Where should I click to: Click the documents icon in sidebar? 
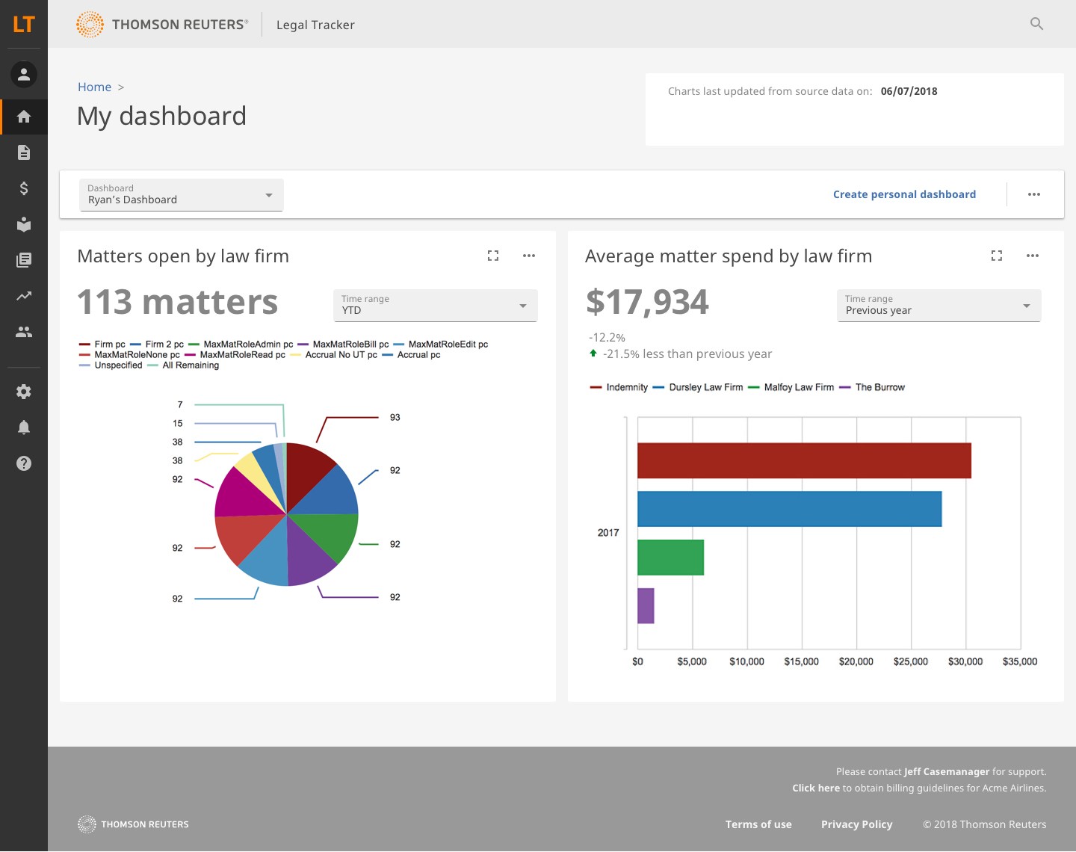[24, 152]
